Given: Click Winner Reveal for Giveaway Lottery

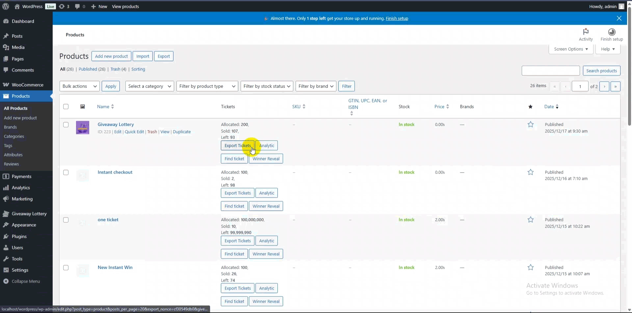Looking at the screenshot, I should tap(266, 159).
